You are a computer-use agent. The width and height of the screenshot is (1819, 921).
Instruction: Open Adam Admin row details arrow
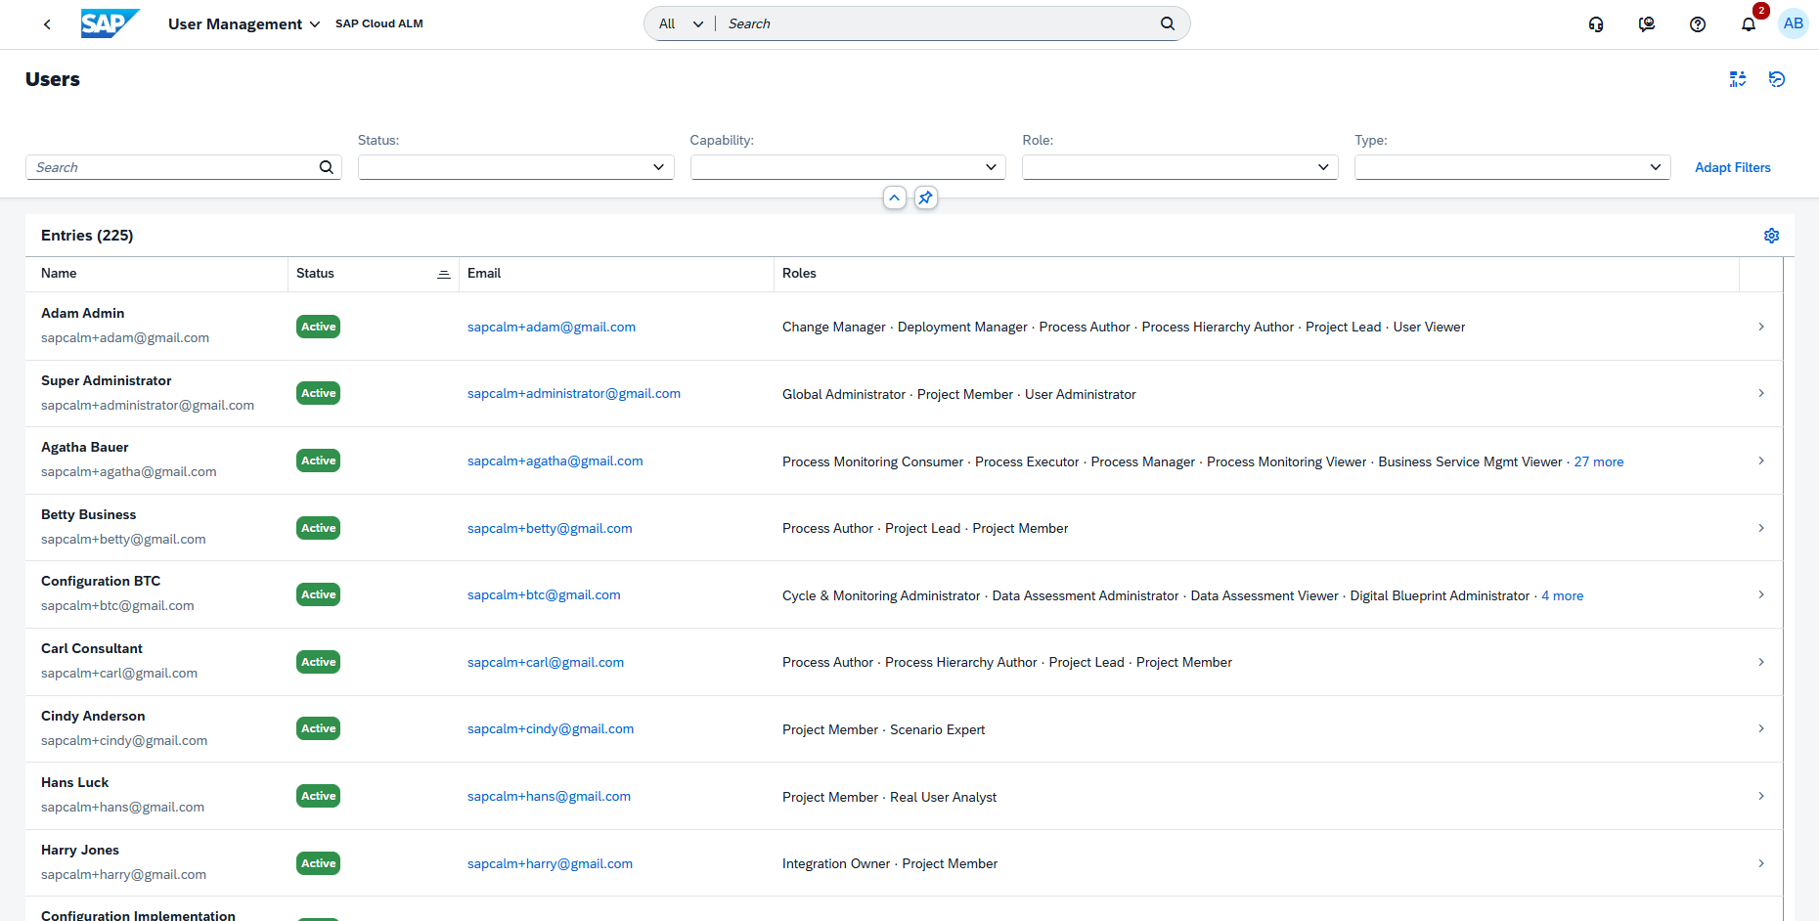click(x=1761, y=327)
